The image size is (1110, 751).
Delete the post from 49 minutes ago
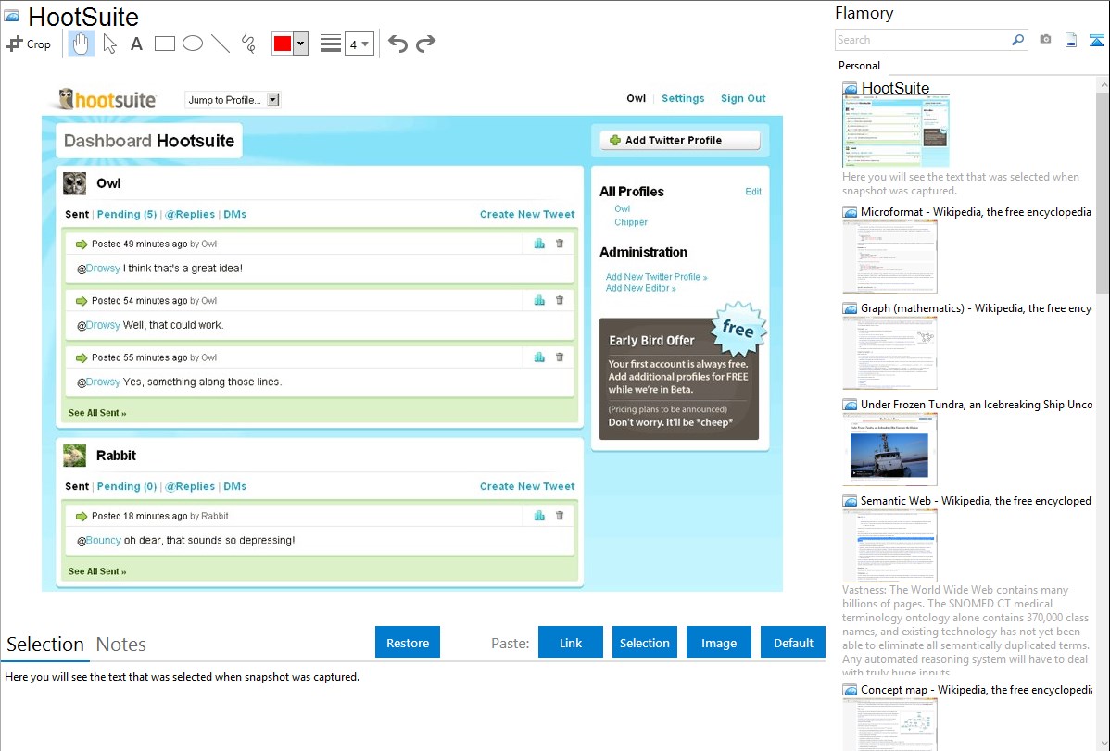(x=560, y=244)
